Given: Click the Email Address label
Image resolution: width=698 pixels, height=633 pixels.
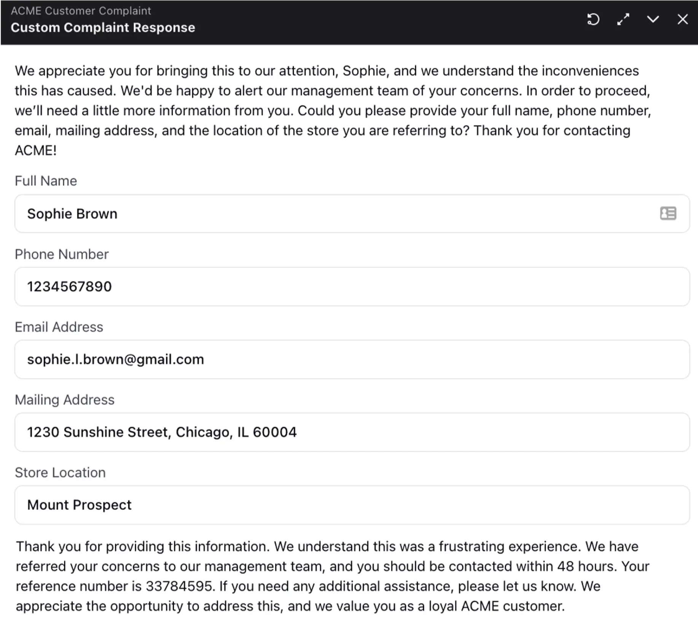Looking at the screenshot, I should coord(59,327).
